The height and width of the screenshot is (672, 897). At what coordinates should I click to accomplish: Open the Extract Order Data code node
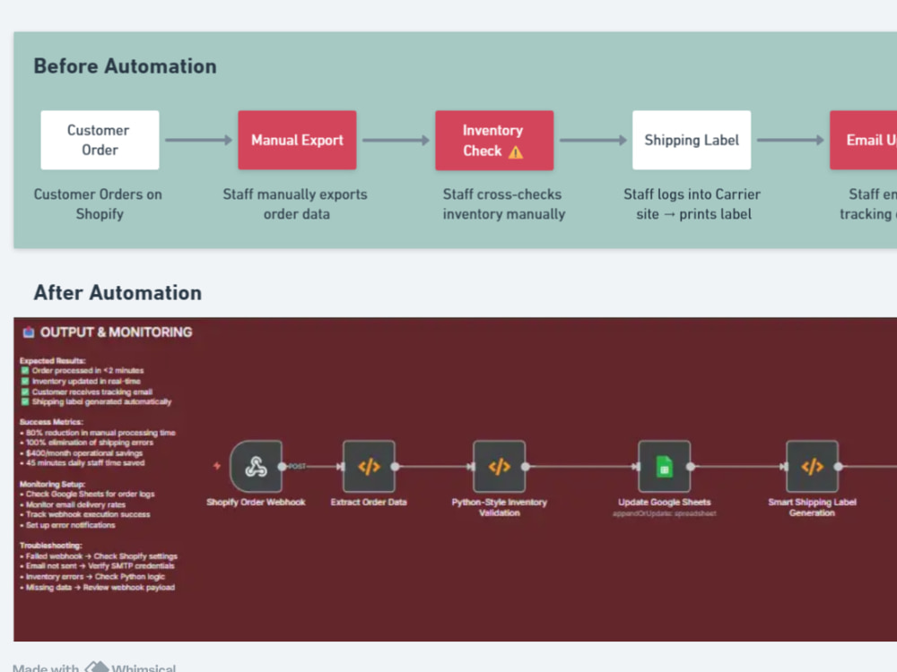click(x=369, y=466)
